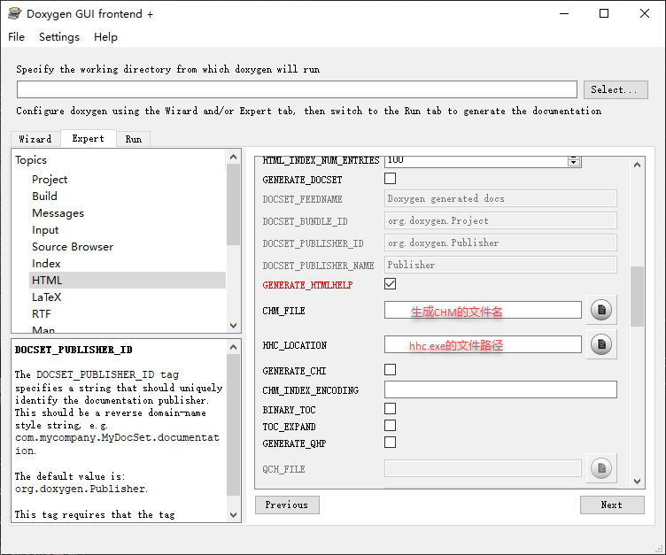Select the HTML topic
This screenshot has height=555, width=666.
click(128, 281)
